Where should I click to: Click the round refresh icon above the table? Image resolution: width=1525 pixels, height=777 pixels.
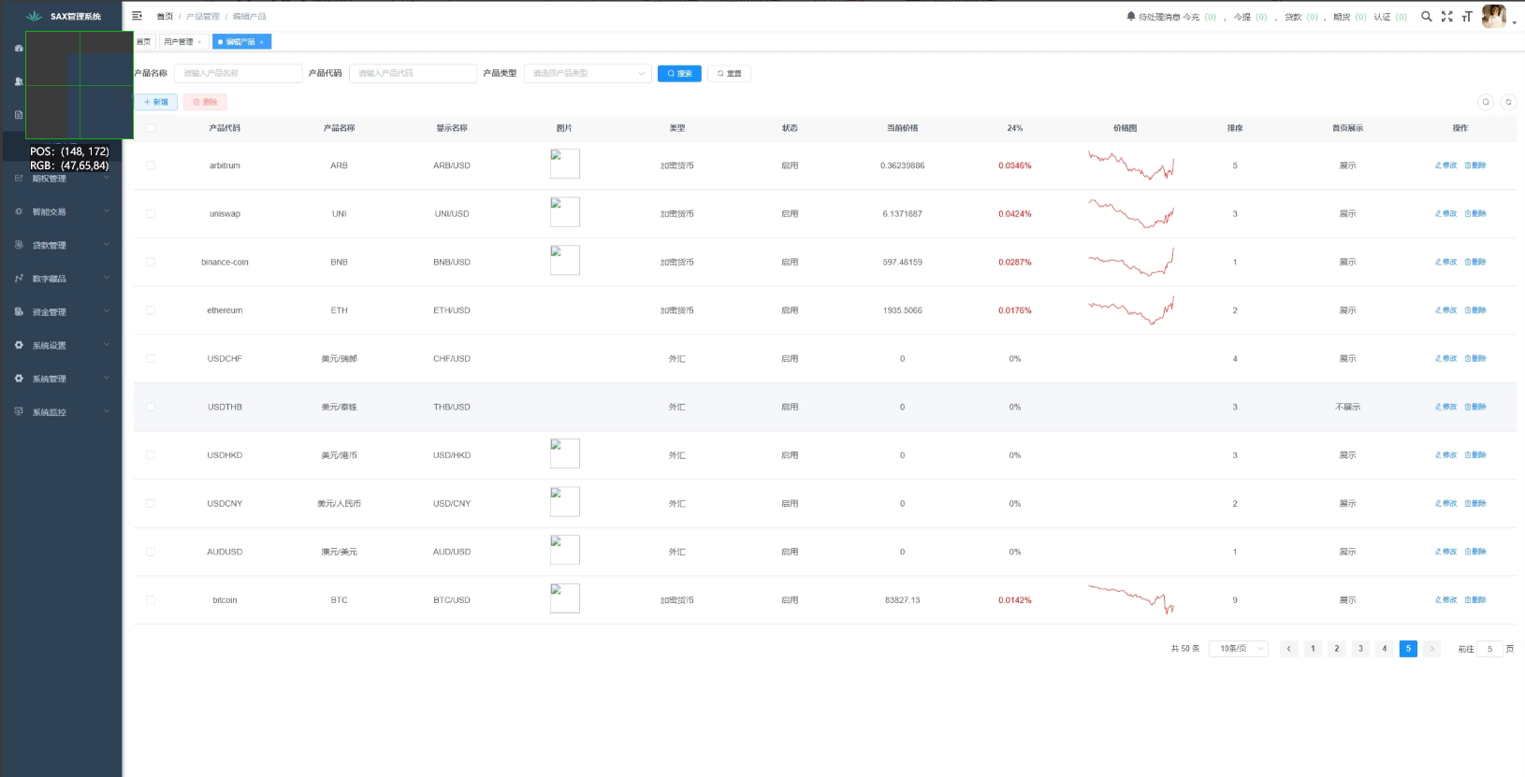pyautogui.click(x=1507, y=102)
